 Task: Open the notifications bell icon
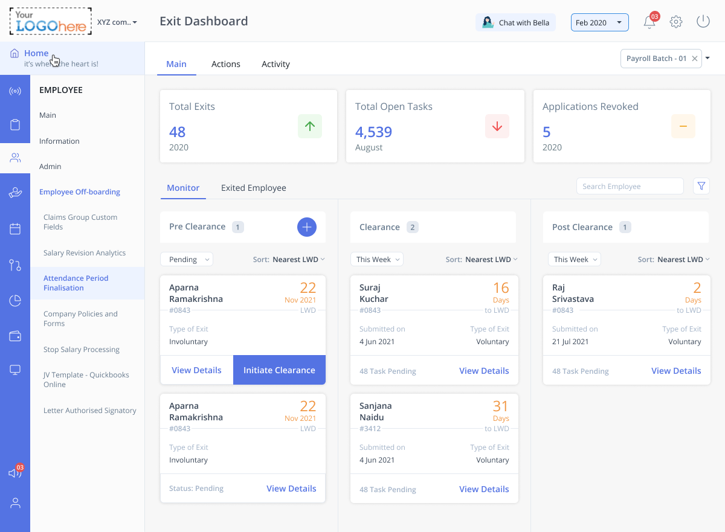point(649,22)
